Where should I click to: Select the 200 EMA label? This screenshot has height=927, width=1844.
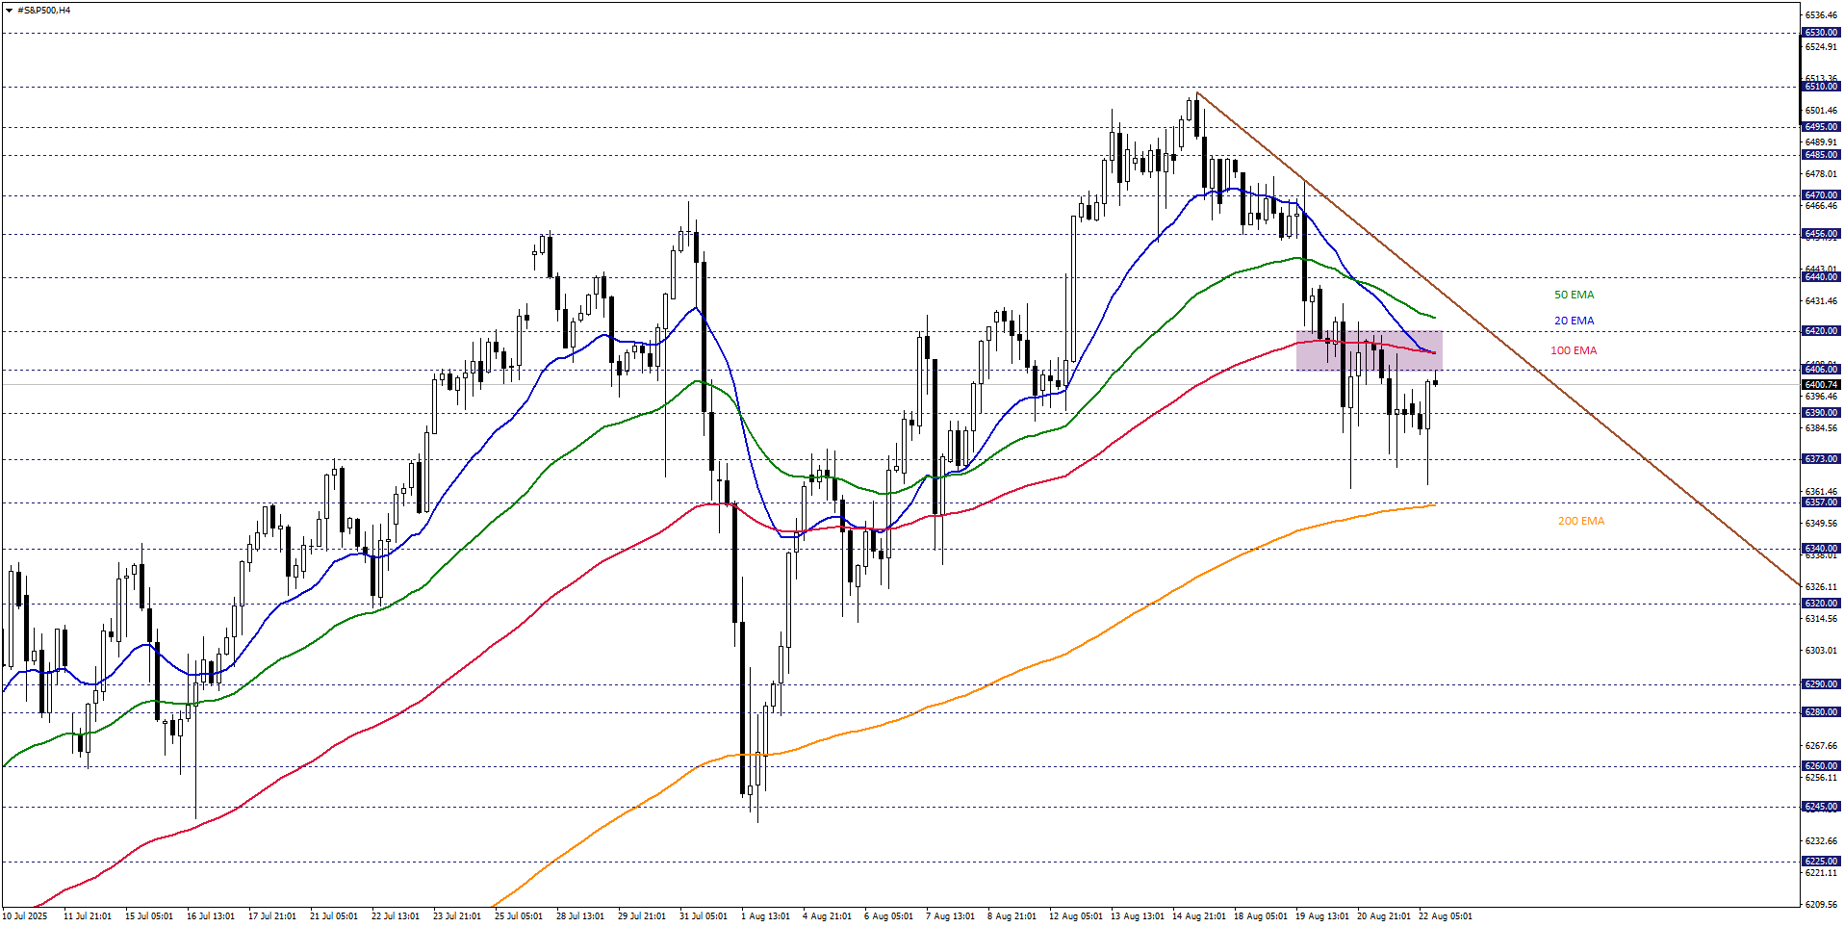1581,521
